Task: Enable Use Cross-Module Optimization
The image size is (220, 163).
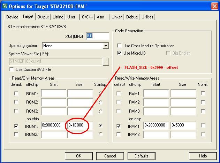Action: coord(119,46)
